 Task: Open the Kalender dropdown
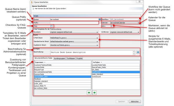(125, 23)
